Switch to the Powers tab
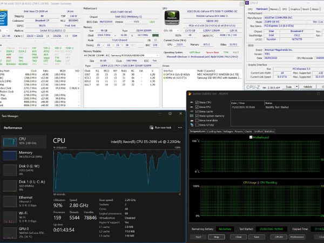Viewport: 324px width, 243px height. point(239,131)
